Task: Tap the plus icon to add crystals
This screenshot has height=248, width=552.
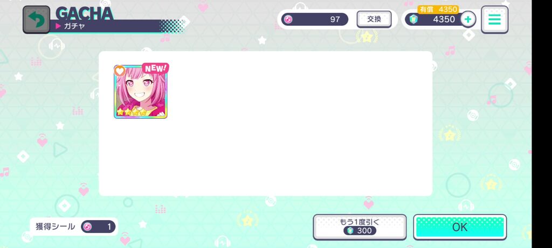Action: (x=468, y=19)
